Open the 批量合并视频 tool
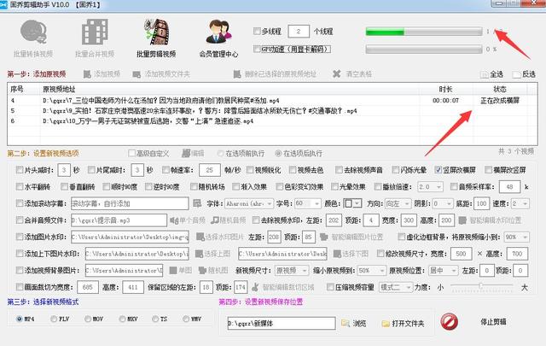Viewport: 546px width, 346px height. pos(95,38)
